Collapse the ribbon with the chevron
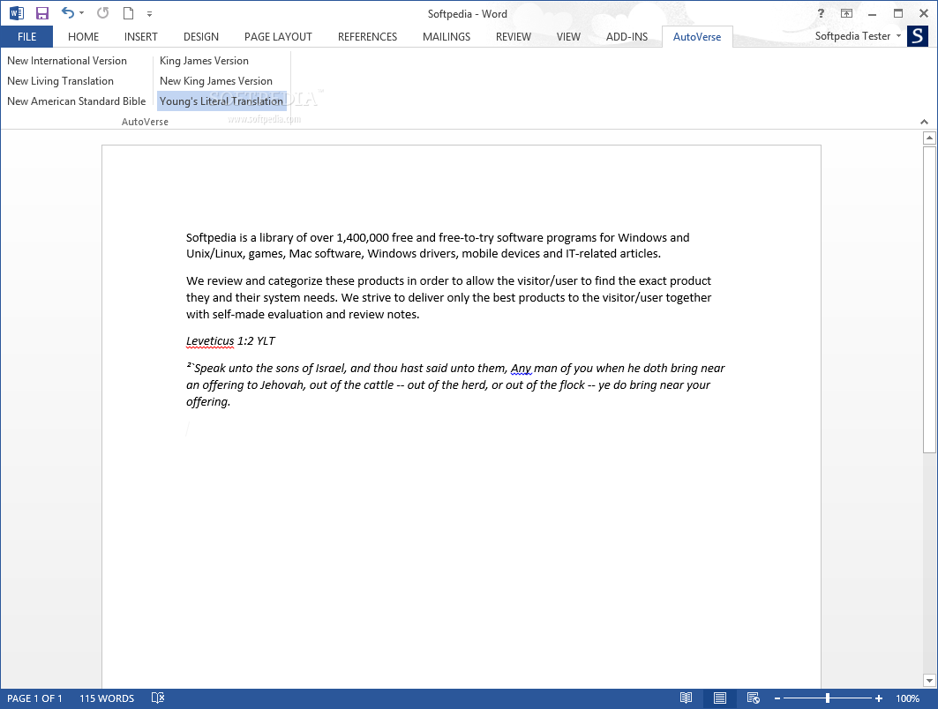Screen dimensions: 938x709 [924, 122]
